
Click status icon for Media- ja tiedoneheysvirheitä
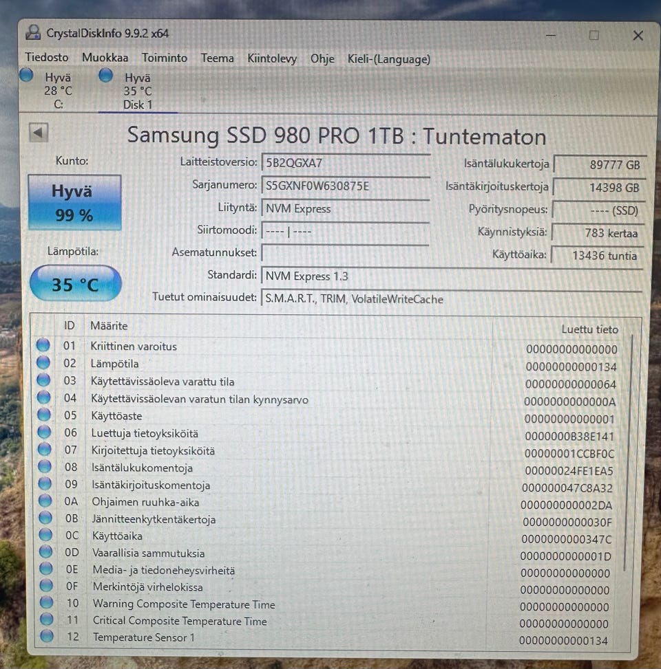point(46,569)
